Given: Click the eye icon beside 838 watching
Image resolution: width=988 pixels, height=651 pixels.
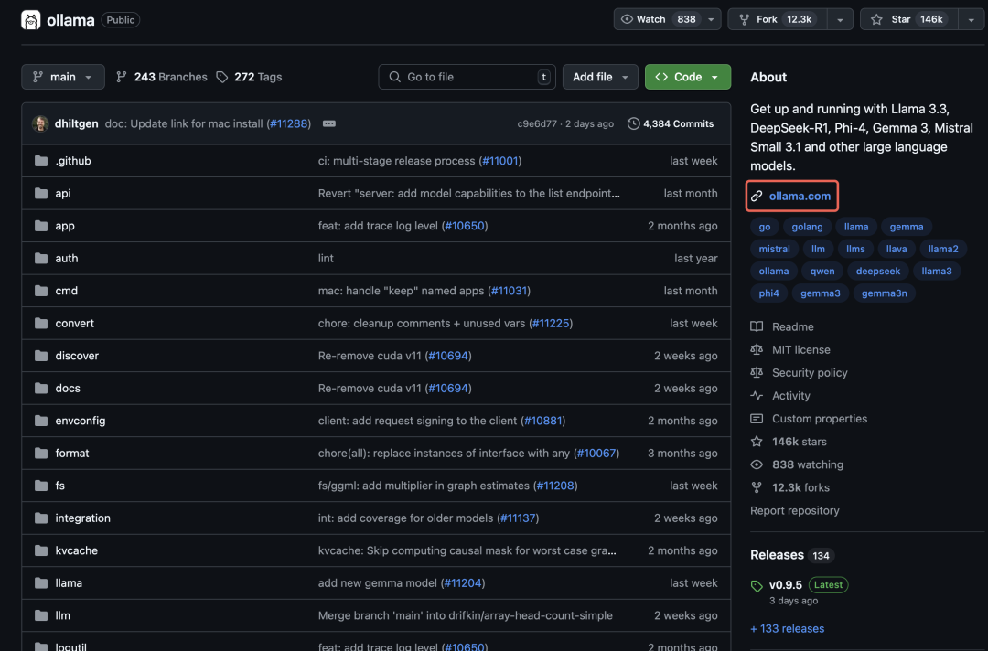Looking at the screenshot, I should pos(757,464).
